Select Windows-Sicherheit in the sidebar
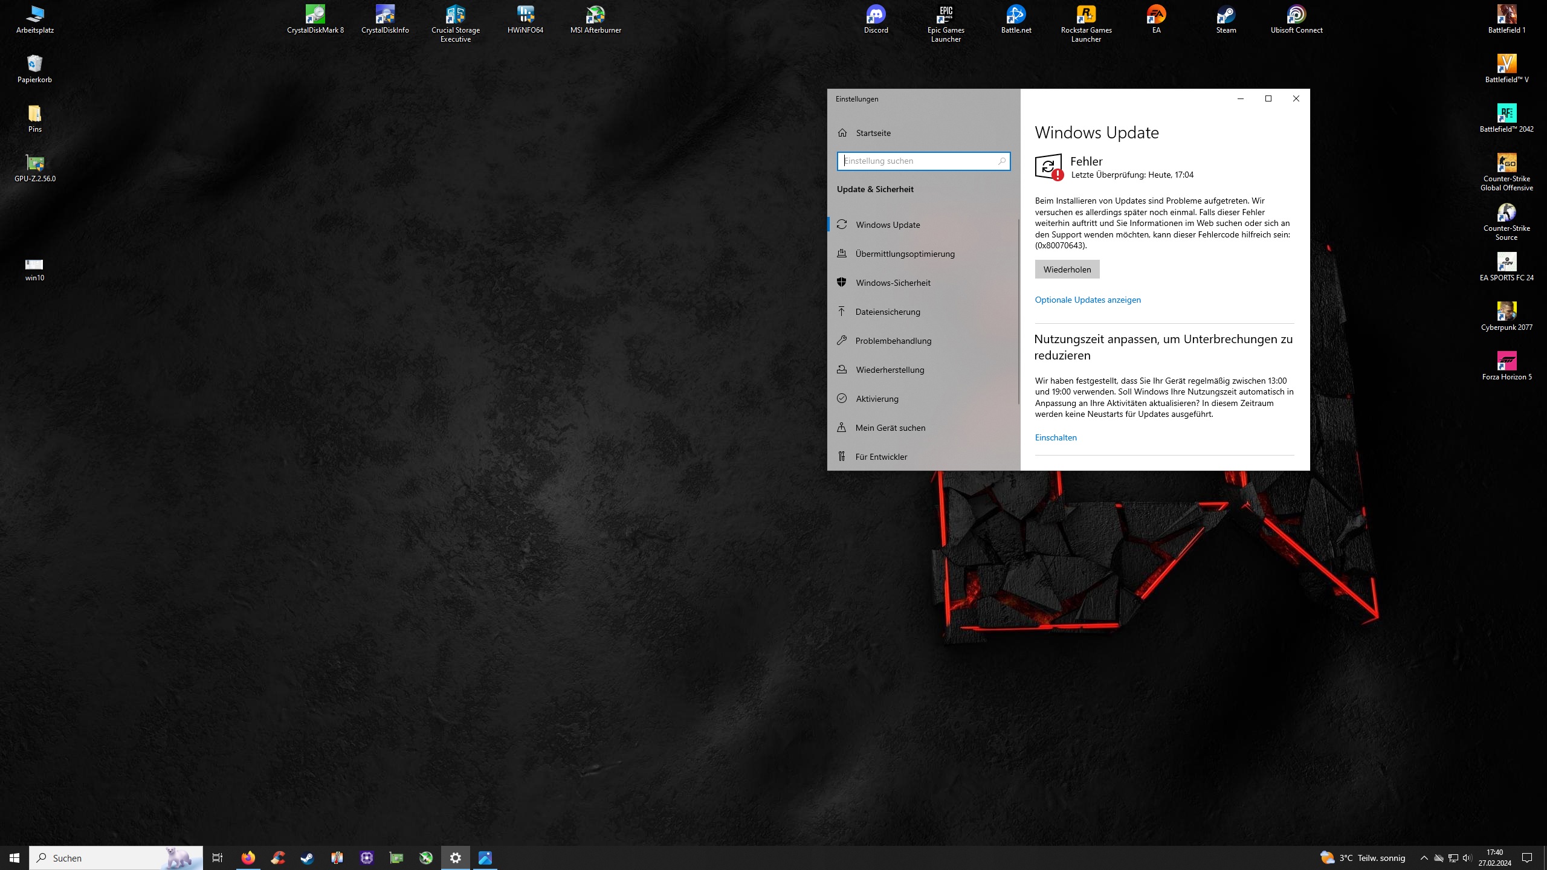Viewport: 1547px width, 870px height. (x=893, y=283)
